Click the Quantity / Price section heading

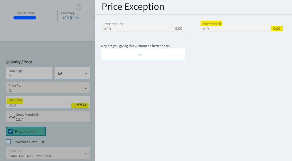(x=19, y=62)
